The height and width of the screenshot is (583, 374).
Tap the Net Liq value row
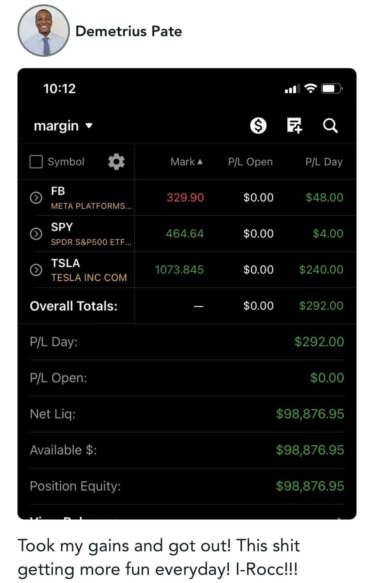[187, 414]
